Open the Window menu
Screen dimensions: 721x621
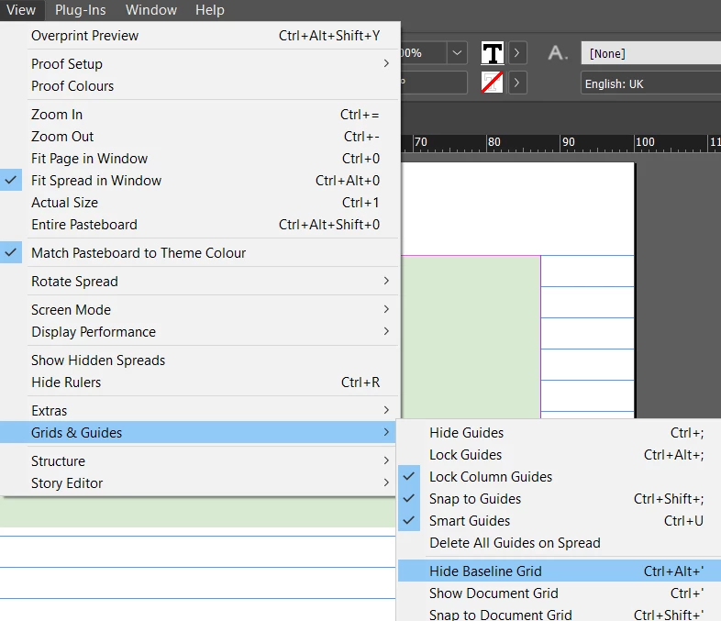click(x=151, y=10)
